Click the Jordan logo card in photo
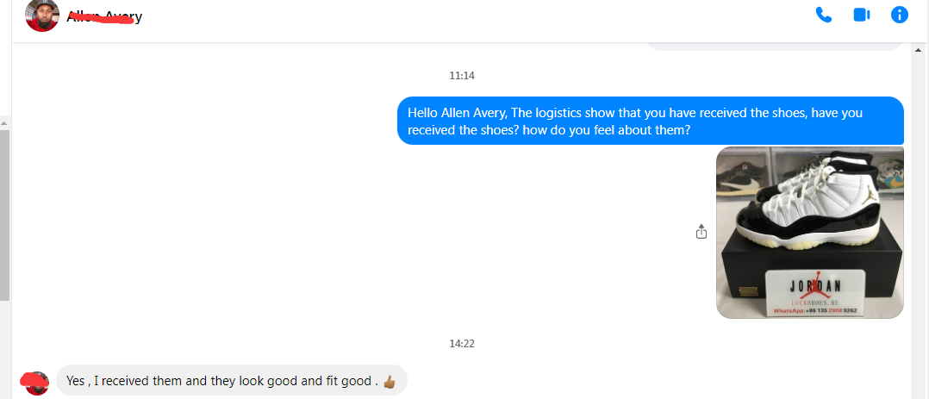The width and height of the screenshot is (929, 399). 815,292
